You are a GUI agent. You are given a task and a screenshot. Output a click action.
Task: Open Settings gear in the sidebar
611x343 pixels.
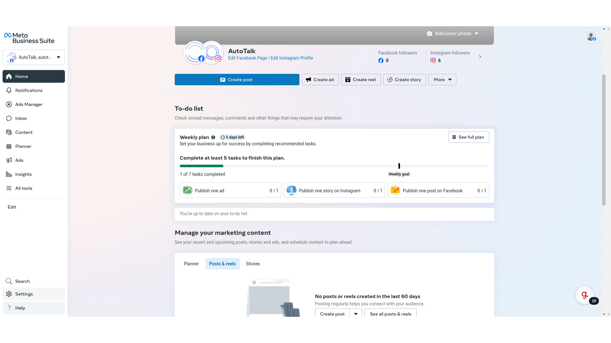(x=34, y=294)
